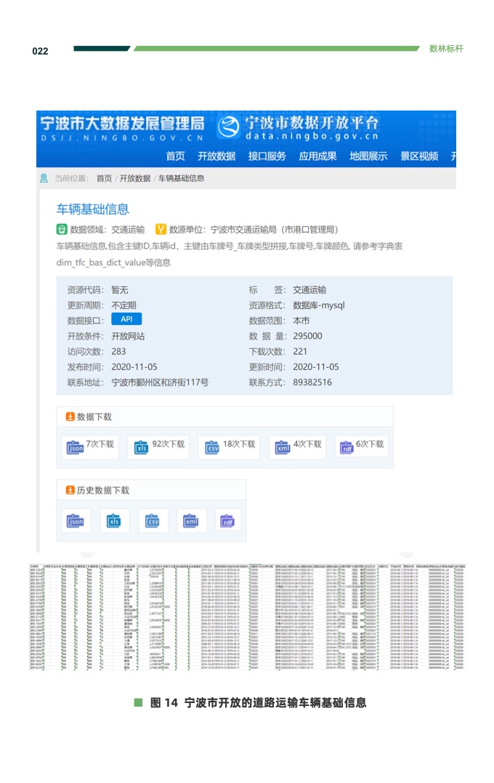Open the 首页 navigation menu item

click(175, 156)
